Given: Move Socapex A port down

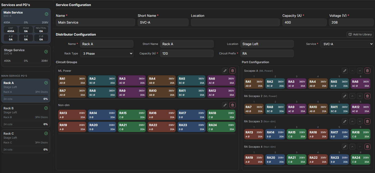Looking at the screenshot, I should tap(360, 71).
